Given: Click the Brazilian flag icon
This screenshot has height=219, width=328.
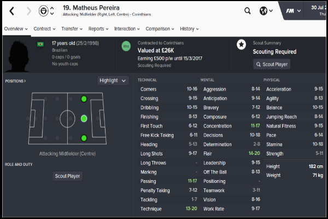Looking at the screenshot, I should click(x=40, y=44).
